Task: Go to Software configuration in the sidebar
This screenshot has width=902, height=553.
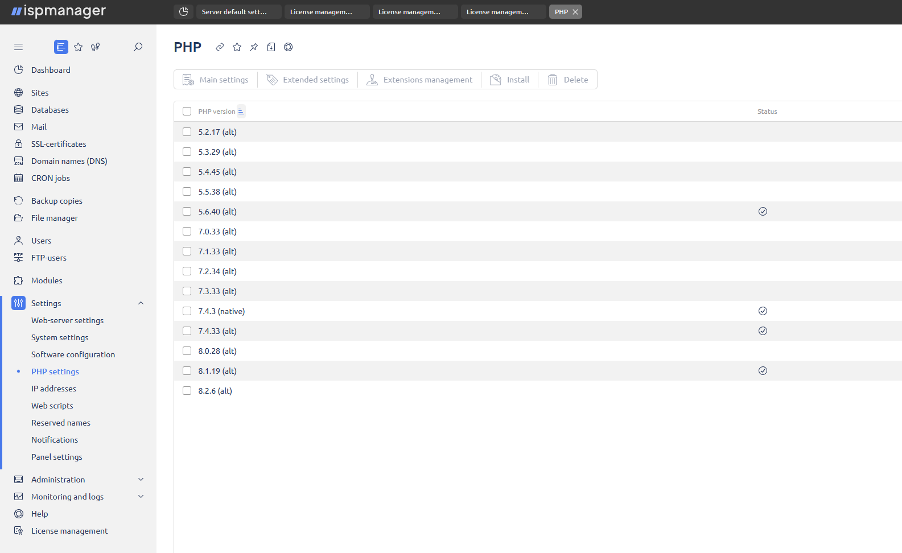Action: click(x=73, y=354)
